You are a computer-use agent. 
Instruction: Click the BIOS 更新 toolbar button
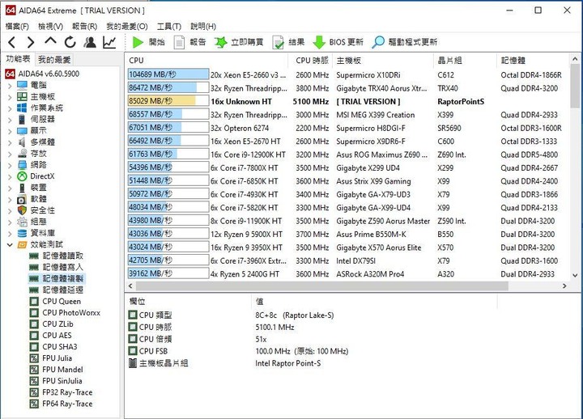338,42
